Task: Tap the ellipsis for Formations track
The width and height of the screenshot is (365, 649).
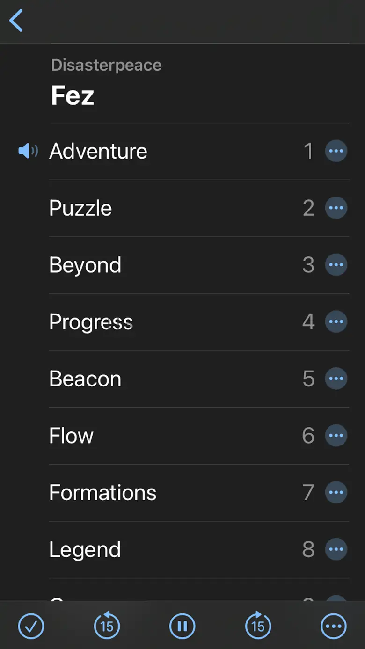Action: (x=336, y=492)
